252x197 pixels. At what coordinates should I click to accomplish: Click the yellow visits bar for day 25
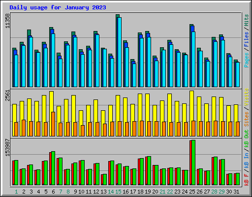tap(191, 113)
